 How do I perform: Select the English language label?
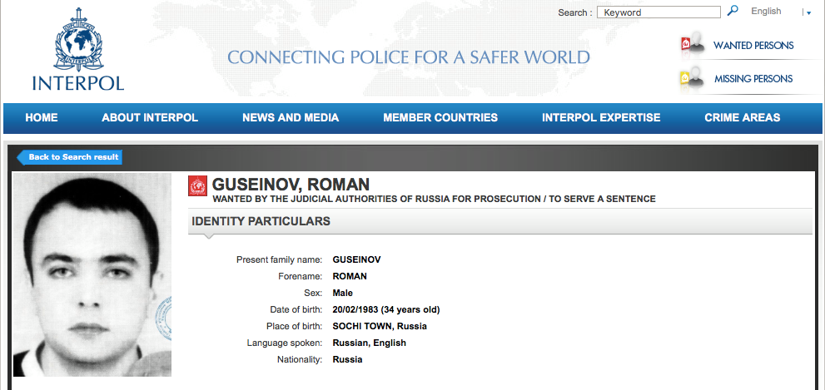[x=766, y=11]
